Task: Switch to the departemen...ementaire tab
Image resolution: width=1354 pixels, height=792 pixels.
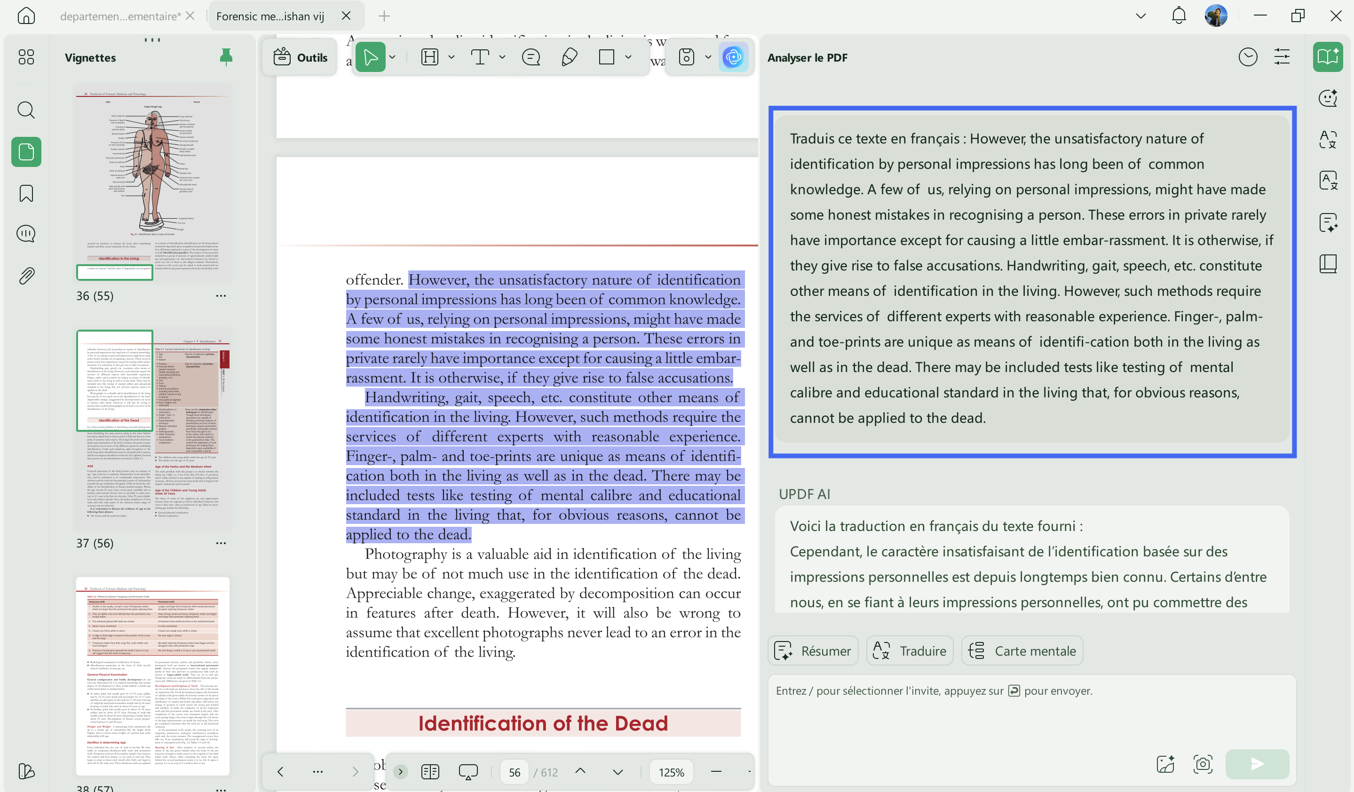Action: [120, 16]
